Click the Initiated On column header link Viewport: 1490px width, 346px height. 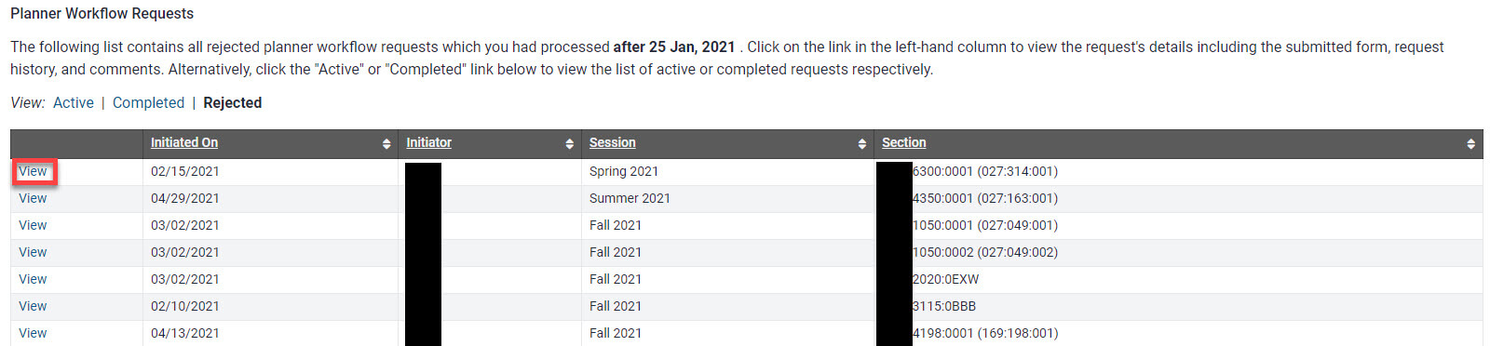[184, 142]
